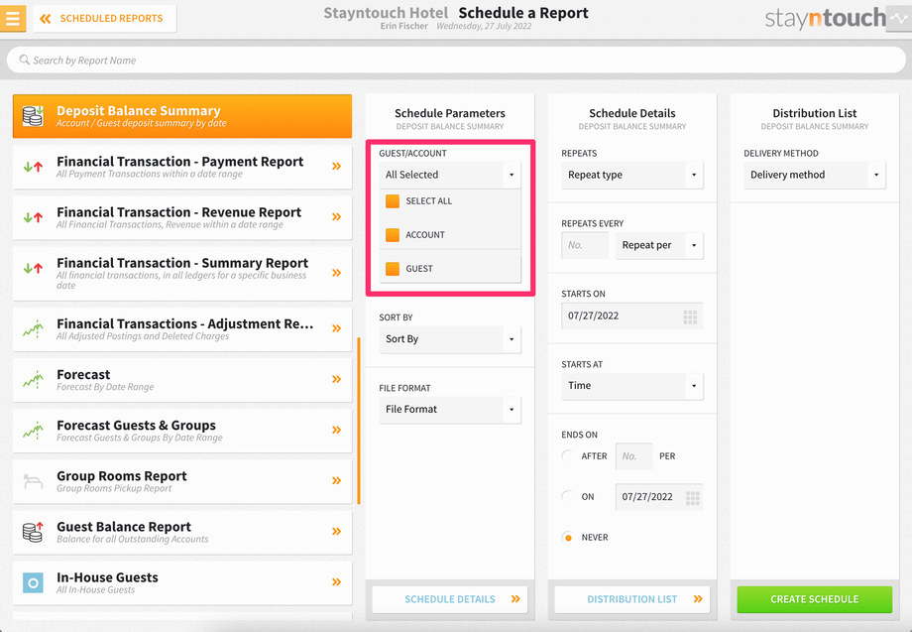Viewport: 912px width, 632px height.
Task: Click the Distribution List button
Action: [x=632, y=599]
